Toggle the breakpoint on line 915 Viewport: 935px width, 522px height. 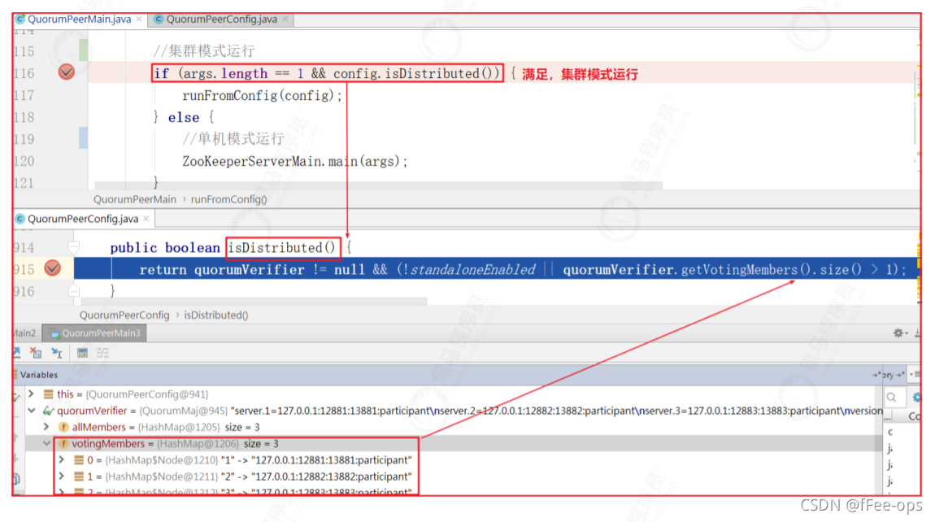click(x=53, y=268)
